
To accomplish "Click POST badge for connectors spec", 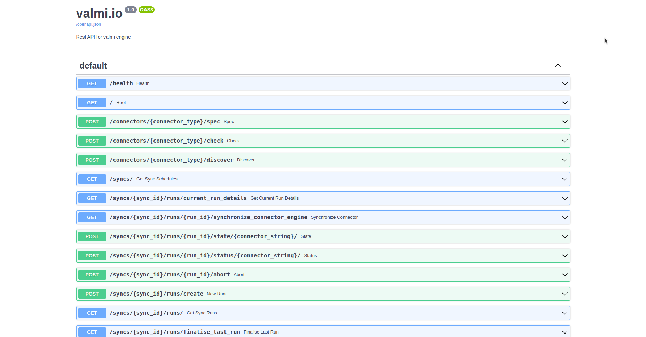I will pyautogui.click(x=92, y=122).
